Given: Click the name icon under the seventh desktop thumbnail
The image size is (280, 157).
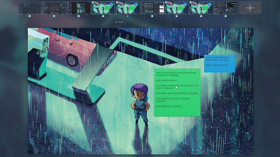Looking at the screenshot, I should point(177,16).
